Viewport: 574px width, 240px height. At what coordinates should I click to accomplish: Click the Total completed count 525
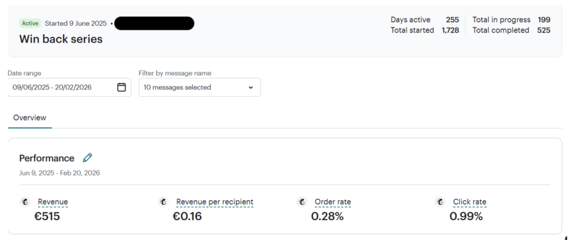543,30
